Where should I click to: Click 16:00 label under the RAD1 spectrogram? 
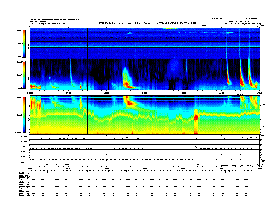point(183,93)
